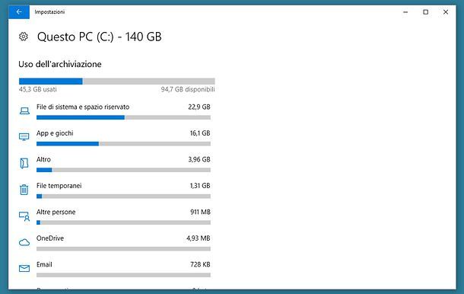Open File di sistema e spazio riservato
The image size is (464, 294).
(x=83, y=107)
